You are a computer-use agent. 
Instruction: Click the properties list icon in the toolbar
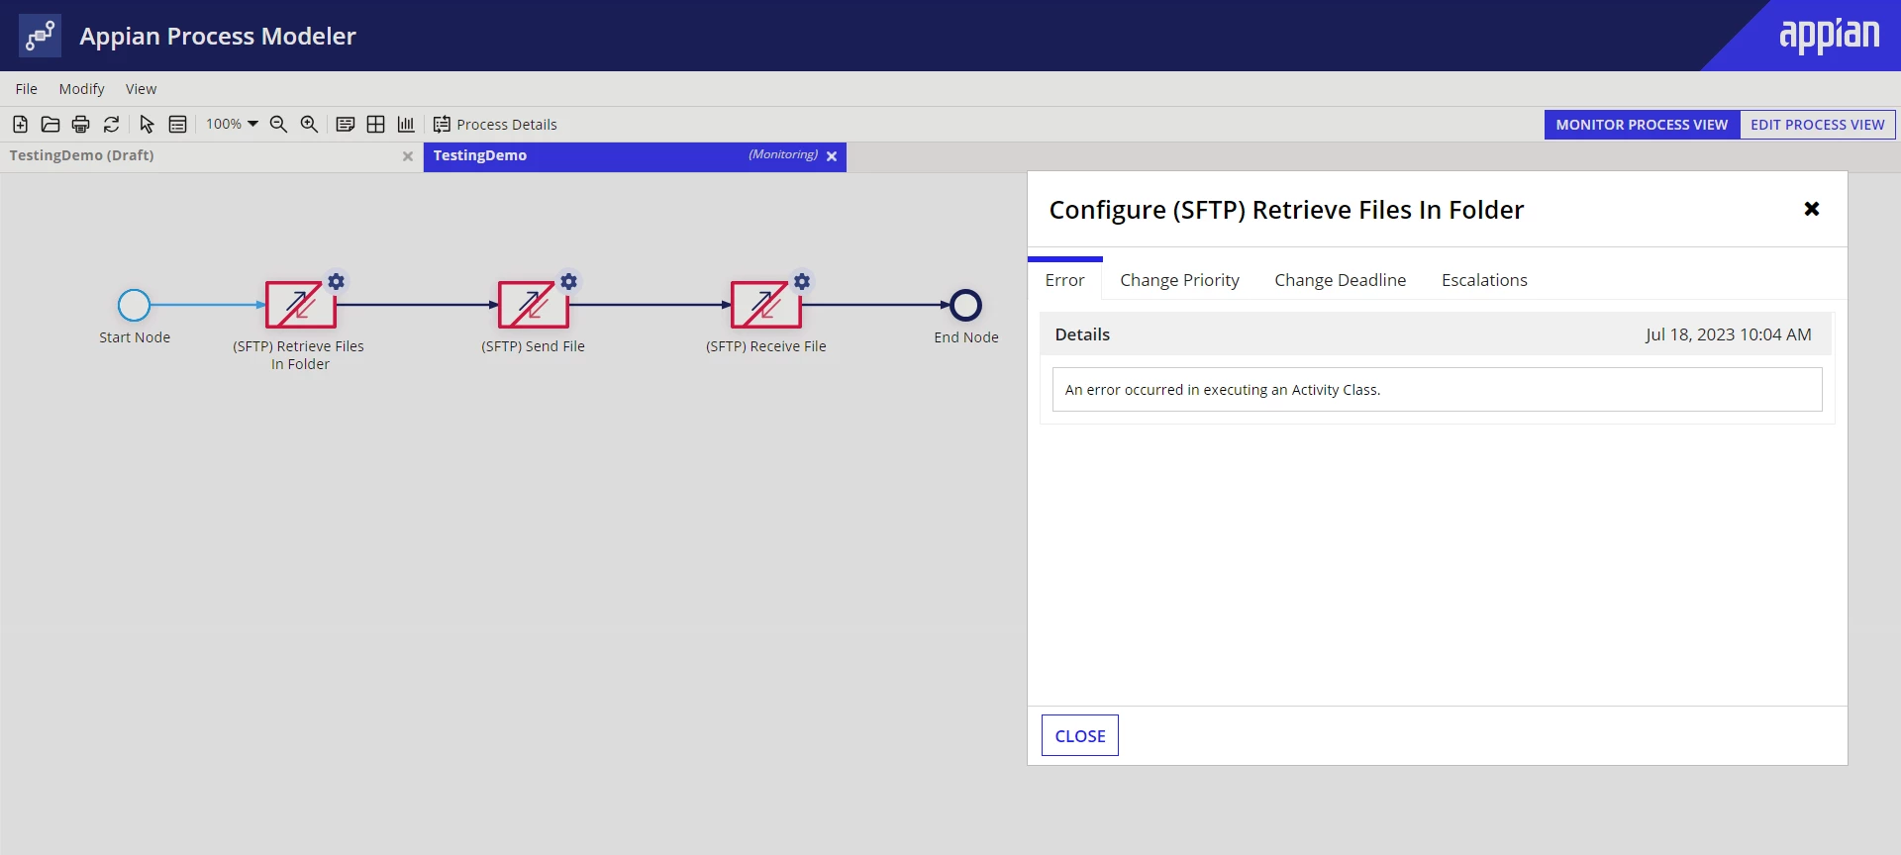(178, 124)
